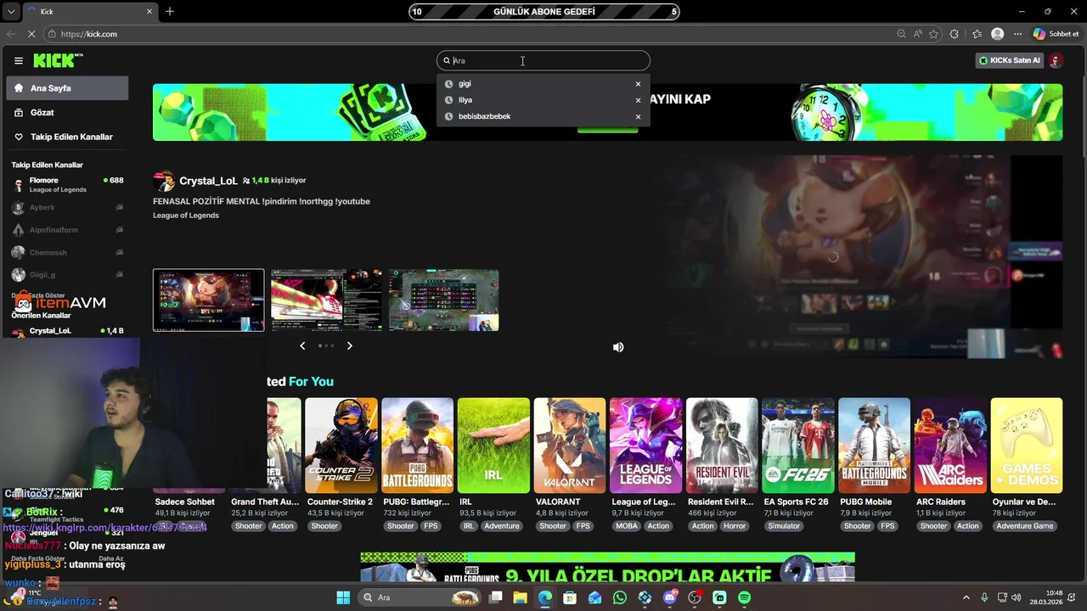Image resolution: width=1087 pixels, height=611 pixels.
Task: Open the Kick hamburger sidebar menu
Action: tap(19, 60)
